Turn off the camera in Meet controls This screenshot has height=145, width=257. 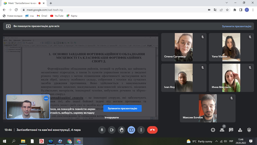(x=112, y=130)
